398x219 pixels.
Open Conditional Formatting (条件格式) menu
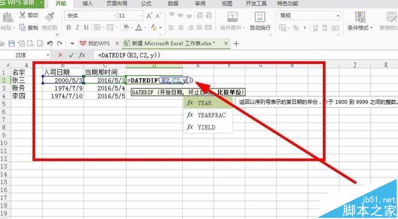tap(360, 21)
